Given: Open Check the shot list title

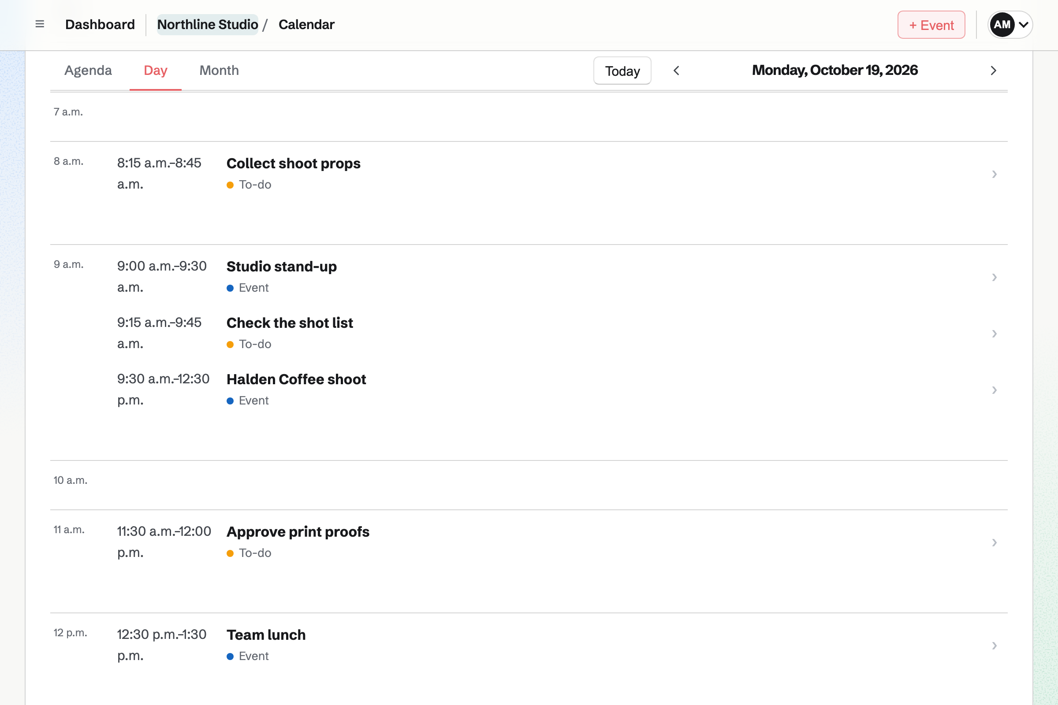Looking at the screenshot, I should 290,323.
